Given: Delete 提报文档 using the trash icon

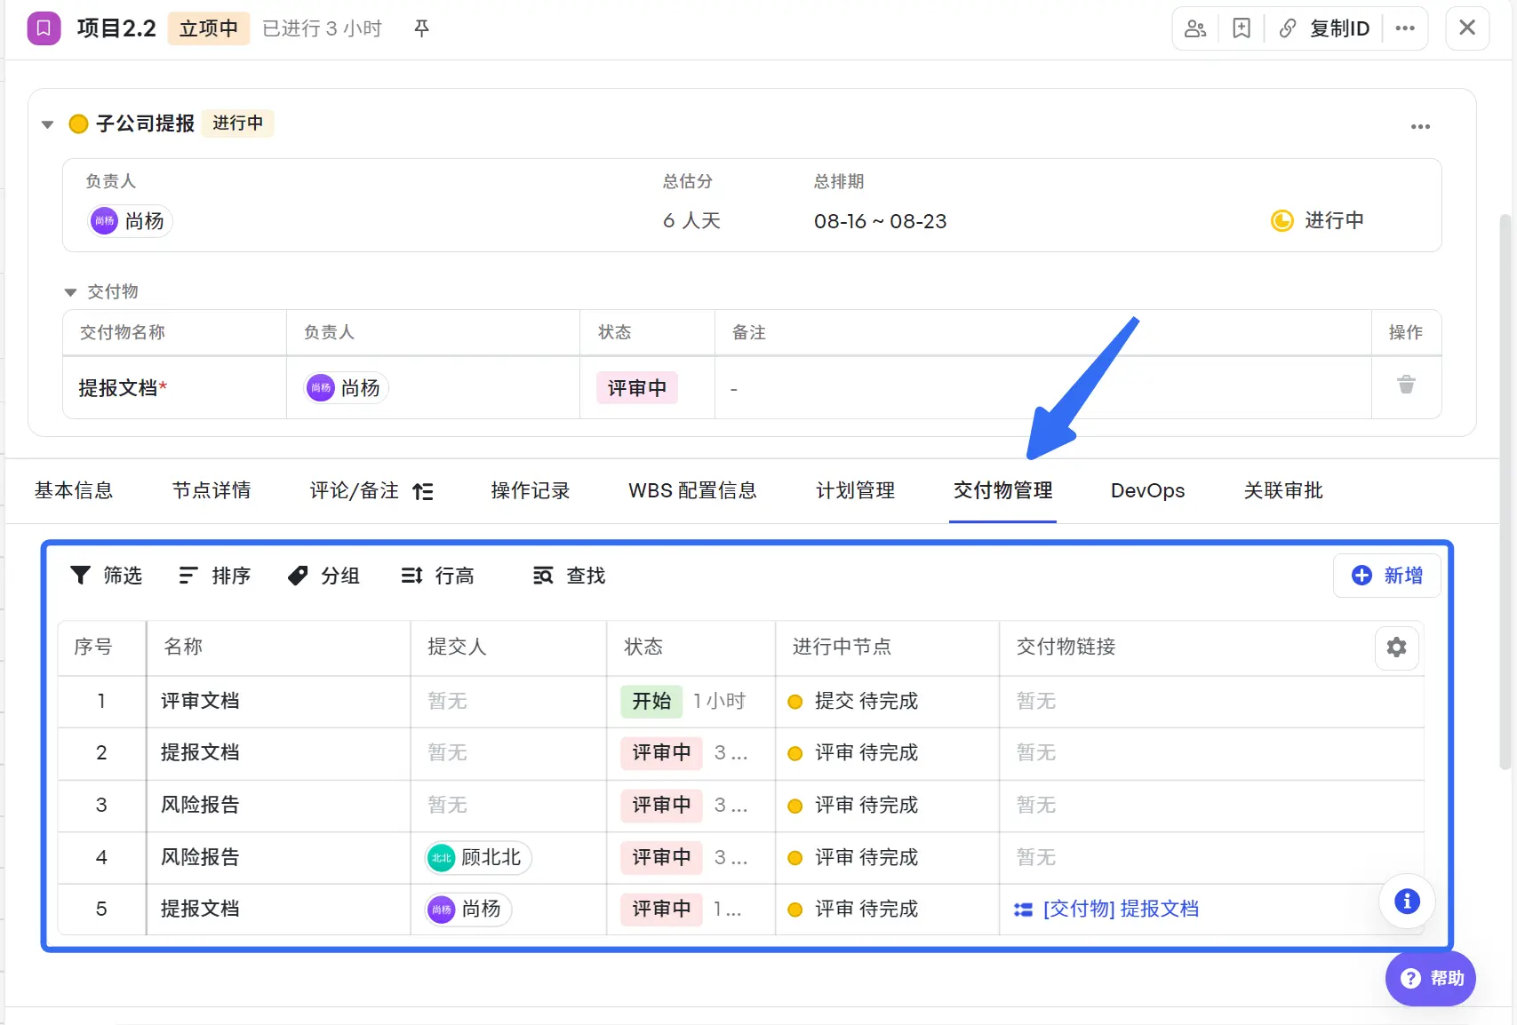Looking at the screenshot, I should tap(1405, 385).
